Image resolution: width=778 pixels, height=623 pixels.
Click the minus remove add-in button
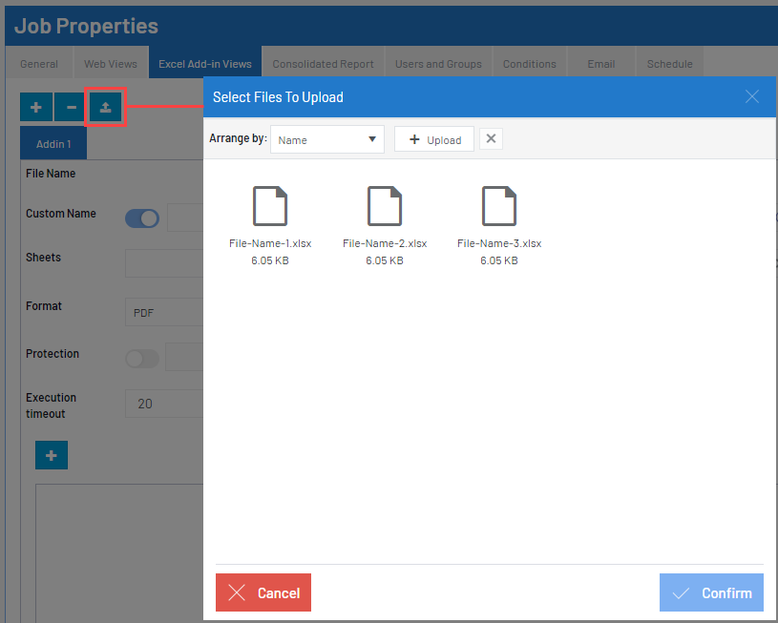point(71,107)
